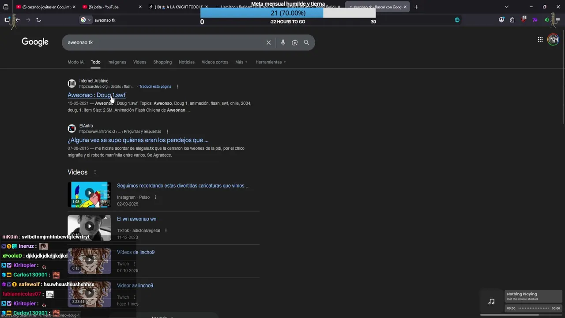The width and height of the screenshot is (565, 318).
Task: Open Vídeos de lincho9 link
Action: pyautogui.click(x=136, y=252)
